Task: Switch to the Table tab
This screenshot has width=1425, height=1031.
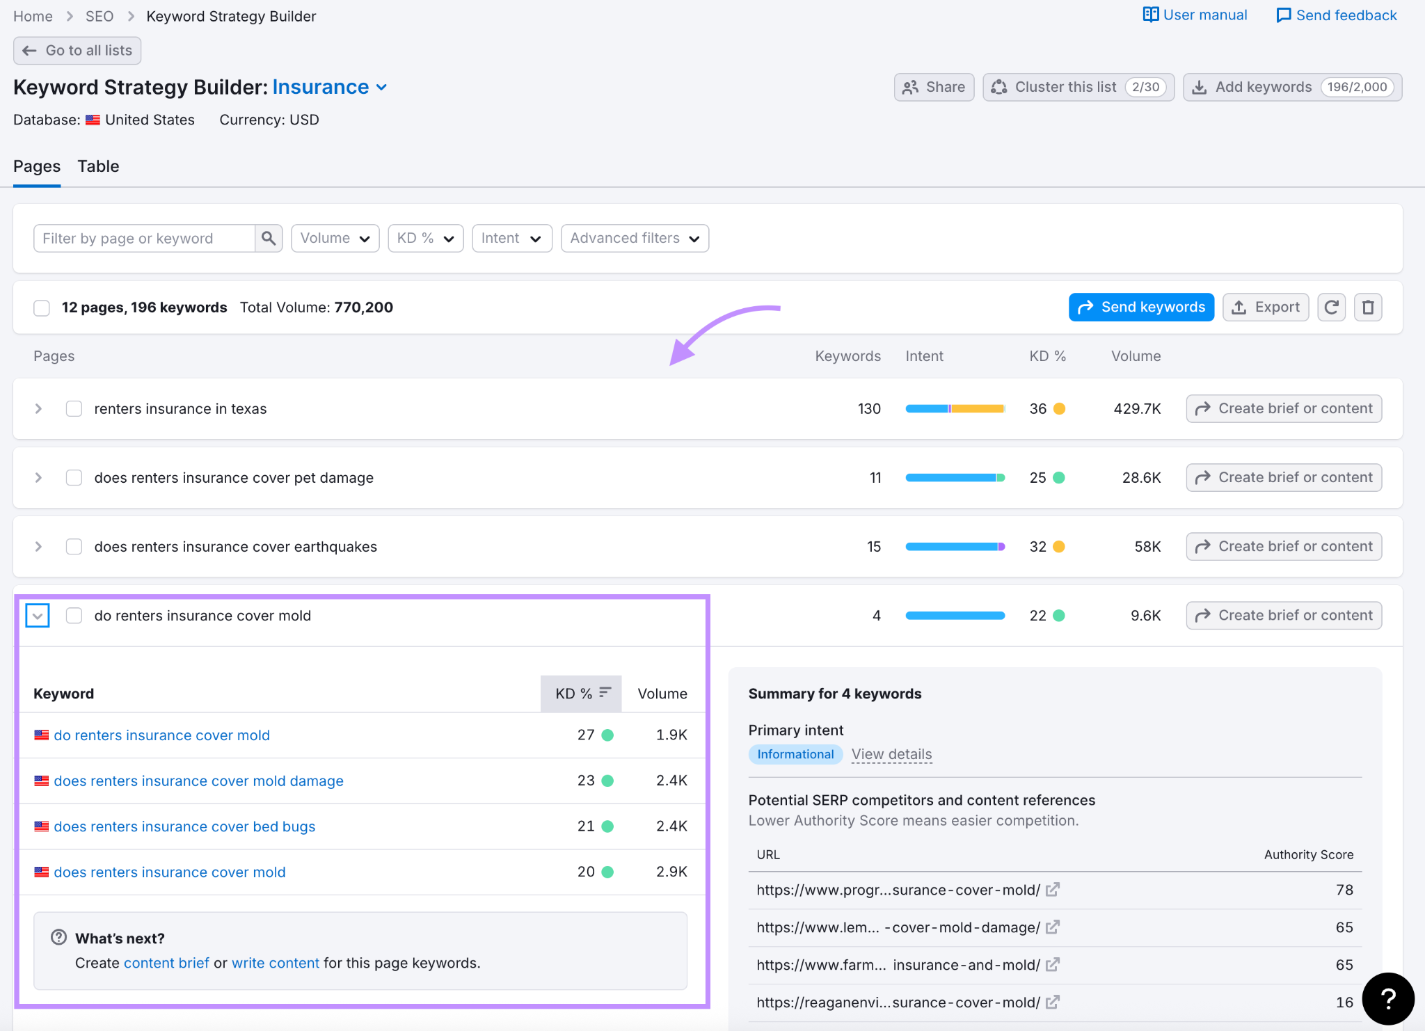Action: (98, 166)
